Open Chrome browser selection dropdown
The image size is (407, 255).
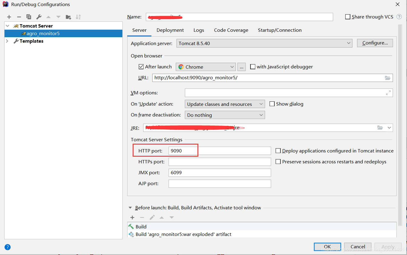[206, 67]
